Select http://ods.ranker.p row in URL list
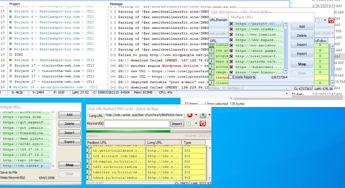This screenshot has width=345, height=188. (26, 166)
